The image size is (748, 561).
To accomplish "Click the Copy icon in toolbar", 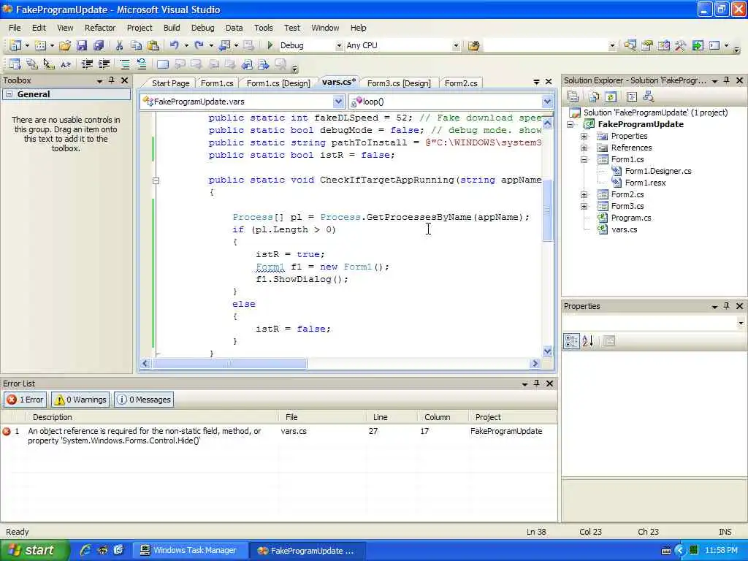I will coord(136,45).
